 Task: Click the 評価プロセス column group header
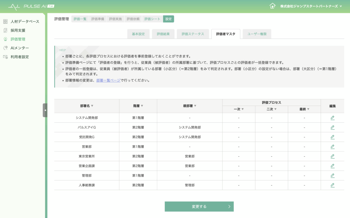[271, 103]
